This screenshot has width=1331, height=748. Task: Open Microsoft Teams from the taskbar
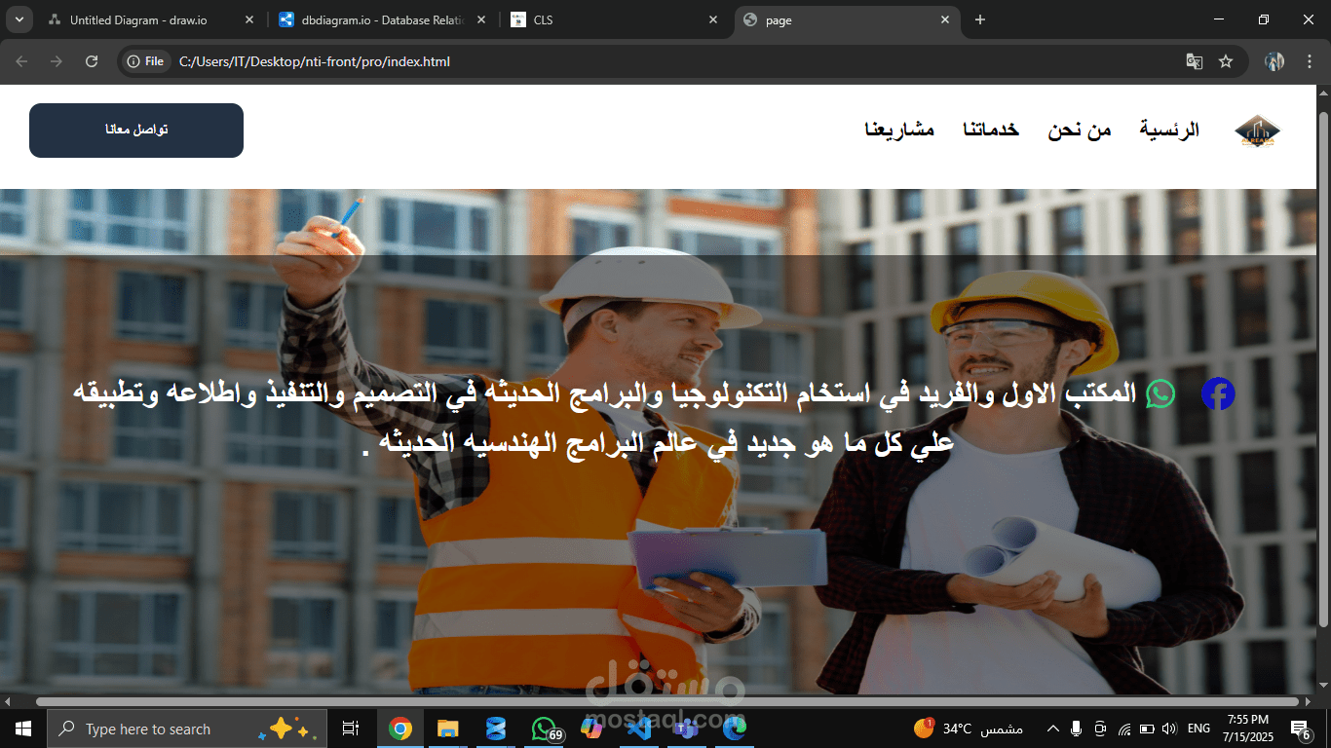point(687,729)
